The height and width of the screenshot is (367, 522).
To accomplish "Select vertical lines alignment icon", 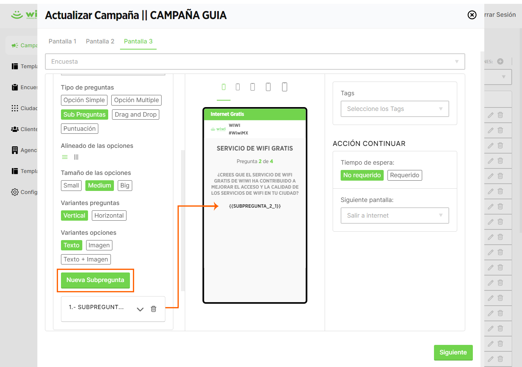I will point(76,157).
